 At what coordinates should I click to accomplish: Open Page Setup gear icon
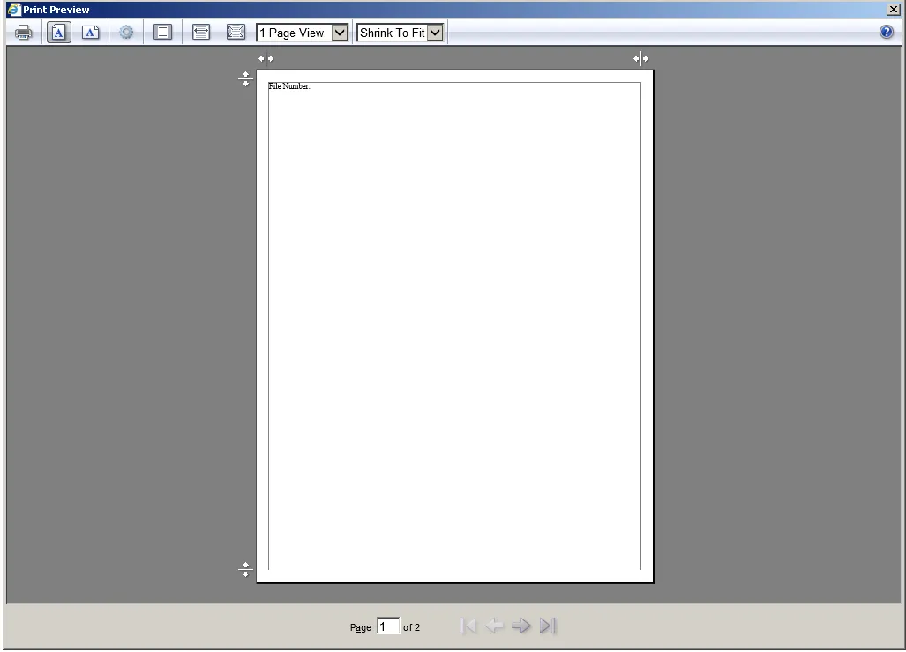(126, 33)
